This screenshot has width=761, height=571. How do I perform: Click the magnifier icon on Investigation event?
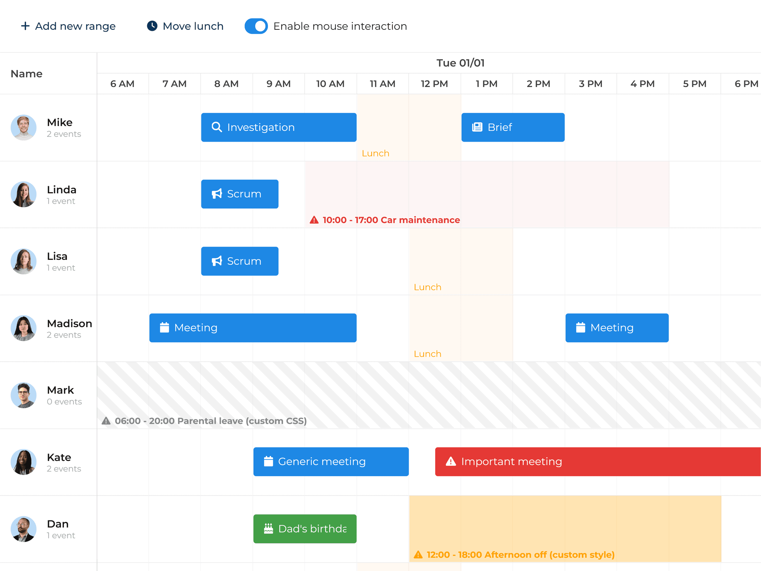click(217, 127)
